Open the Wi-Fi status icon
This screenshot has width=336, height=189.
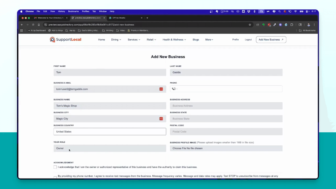tap(295, 11)
